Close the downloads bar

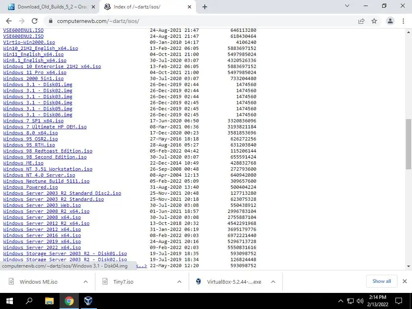[x=405, y=281]
